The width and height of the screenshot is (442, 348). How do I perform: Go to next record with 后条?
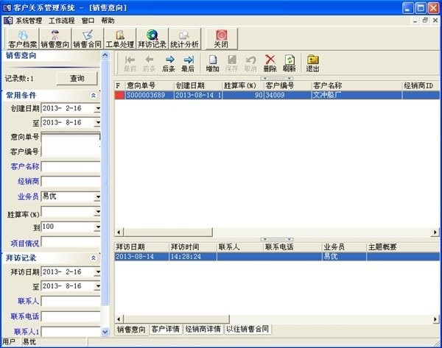point(169,63)
